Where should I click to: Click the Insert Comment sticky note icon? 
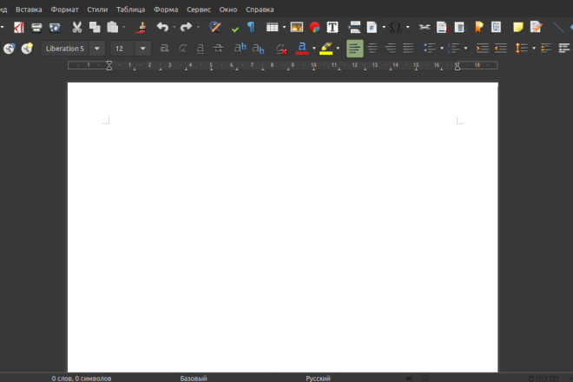click(517, 27)
